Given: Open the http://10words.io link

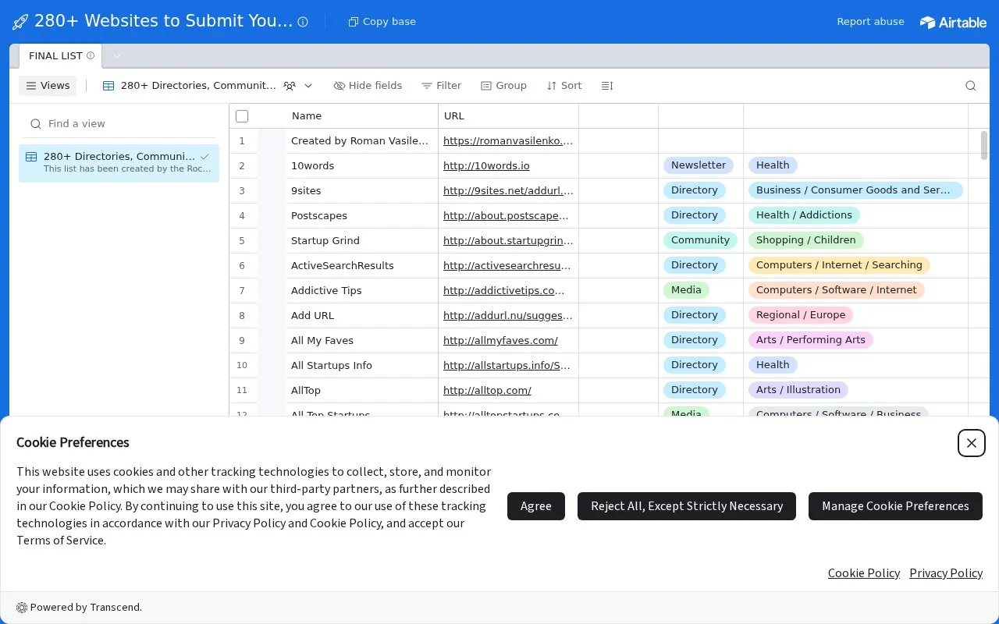Looking at the screenshot, I should tap(486, 166).
